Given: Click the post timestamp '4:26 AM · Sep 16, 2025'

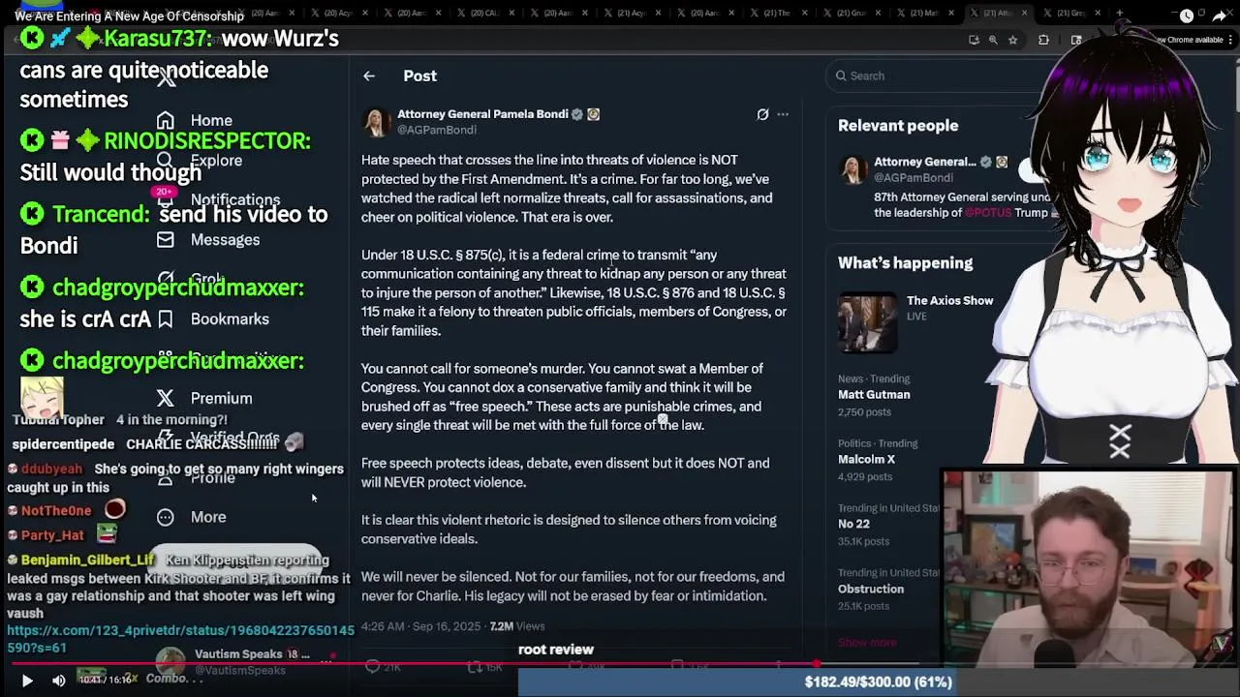Looking at the screenshot, I should [422, 626].
